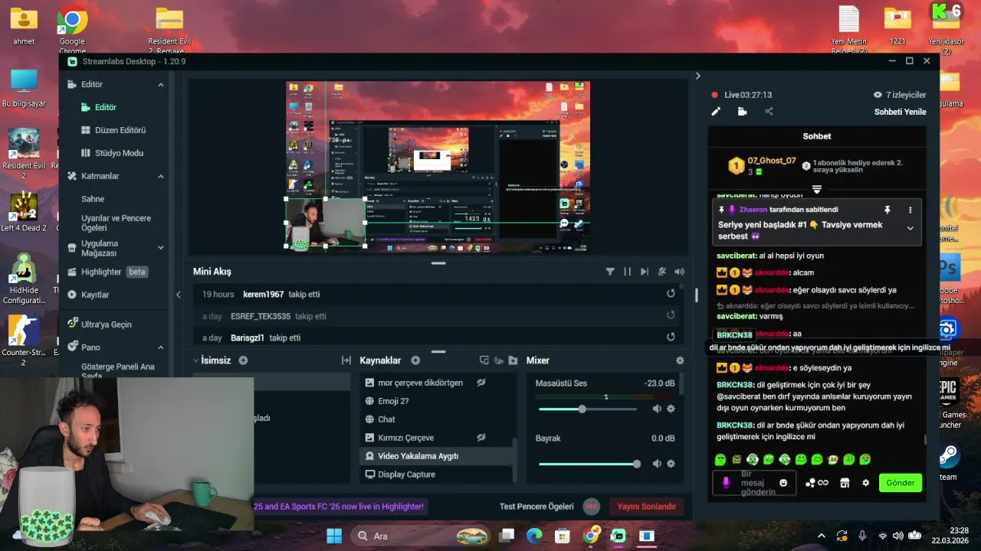Open Kayıtlar in the sidebar
The height and width of the screenshot is (551, 981).
pos(95,295)
